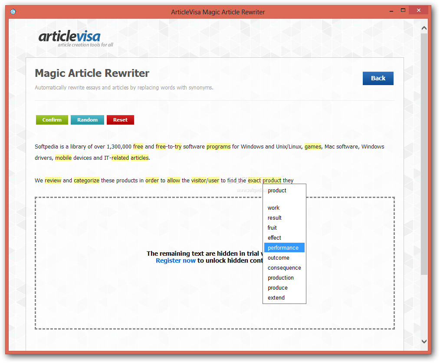Click the articlevisa logo
The height and width of the screenshot is (363, 440).
[76, 39]
